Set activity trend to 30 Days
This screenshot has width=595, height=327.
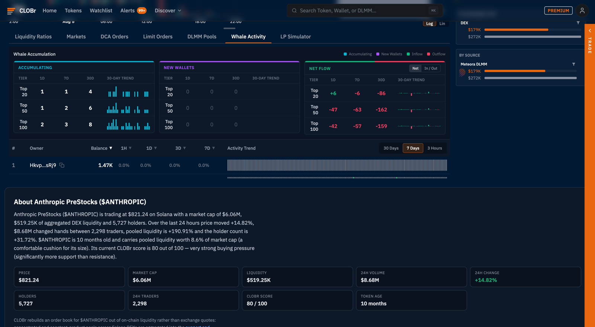click(x=391, y=148)
